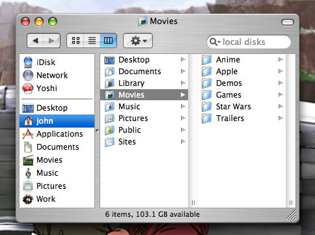Open Desktop in the sidebar

click(57, 108)
